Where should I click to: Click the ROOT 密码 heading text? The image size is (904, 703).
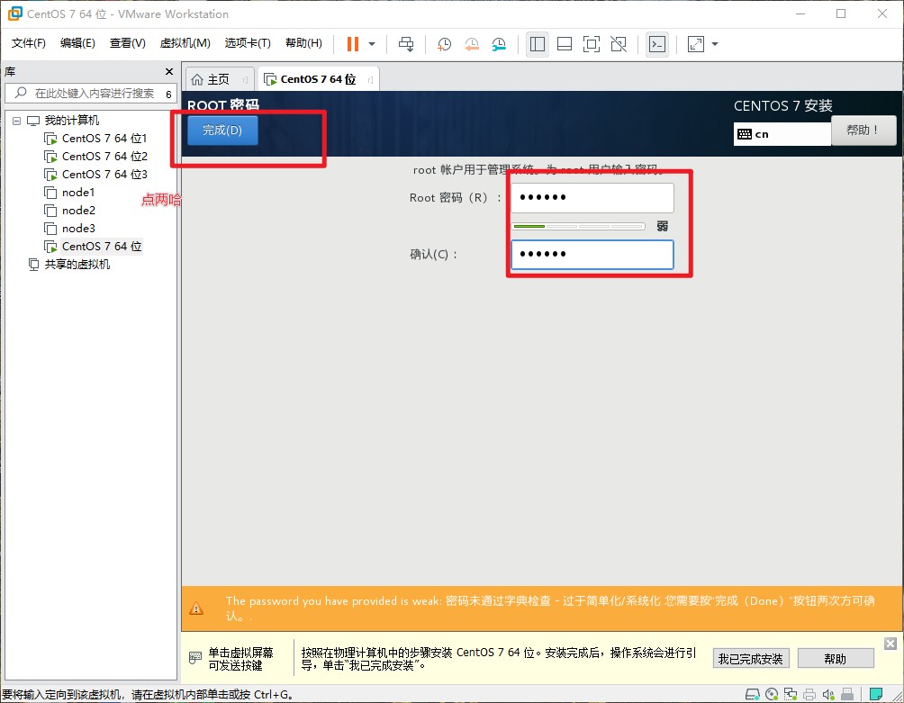[223, 105]
